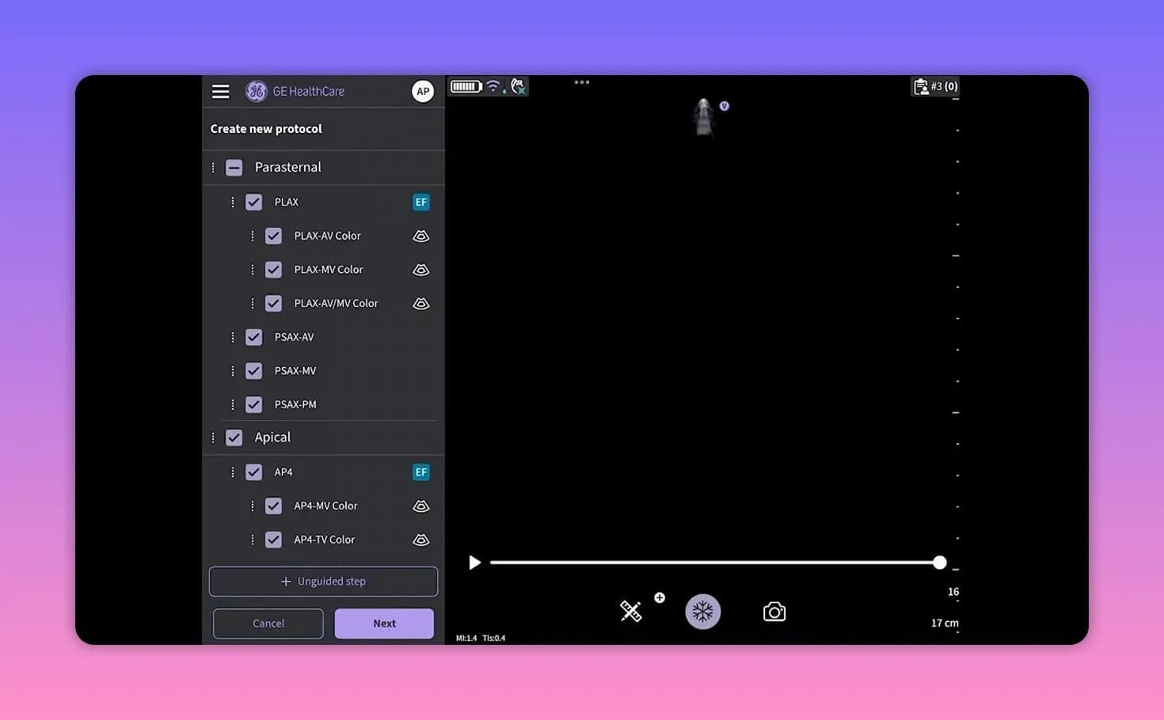Tap the freeze snowflake button
Screen dimensions: 1164x720
(x=703, y=612)
